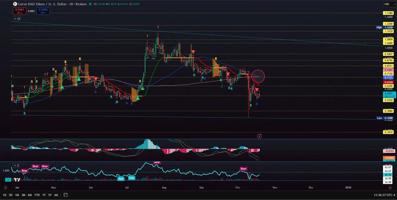The height and width of the screenshot is (200, 397).
Task: Click the 0.0001 spread value
Action: point(31,11)
